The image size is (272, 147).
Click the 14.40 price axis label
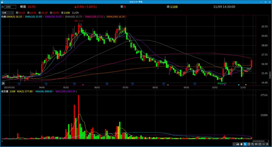point(264,83)
